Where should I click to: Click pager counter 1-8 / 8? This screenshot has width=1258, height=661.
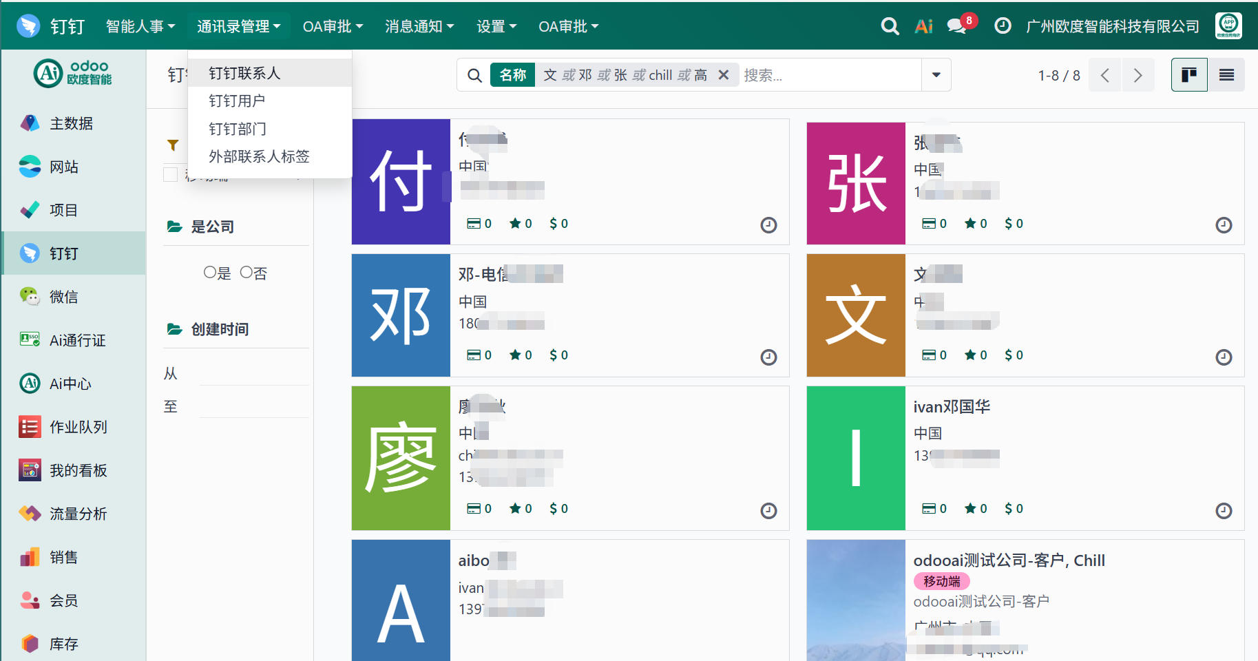click(1059, 76)
